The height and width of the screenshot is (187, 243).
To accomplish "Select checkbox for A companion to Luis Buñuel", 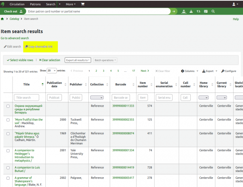I will click(8, 167).
